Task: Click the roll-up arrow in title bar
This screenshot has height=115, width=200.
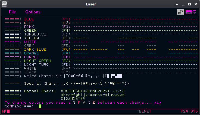Action: (177, 4)
